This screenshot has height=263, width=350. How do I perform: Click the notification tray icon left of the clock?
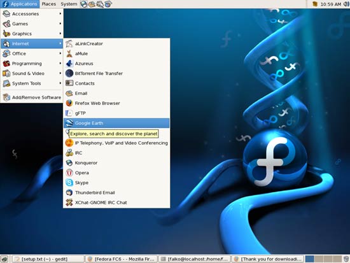(315, 4)
